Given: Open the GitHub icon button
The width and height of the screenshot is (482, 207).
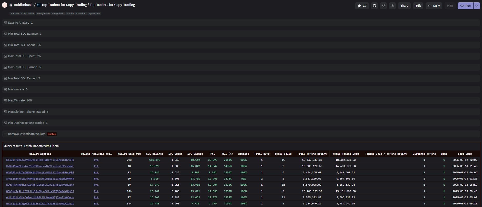Looking at the screenshot, I should 374,6.
